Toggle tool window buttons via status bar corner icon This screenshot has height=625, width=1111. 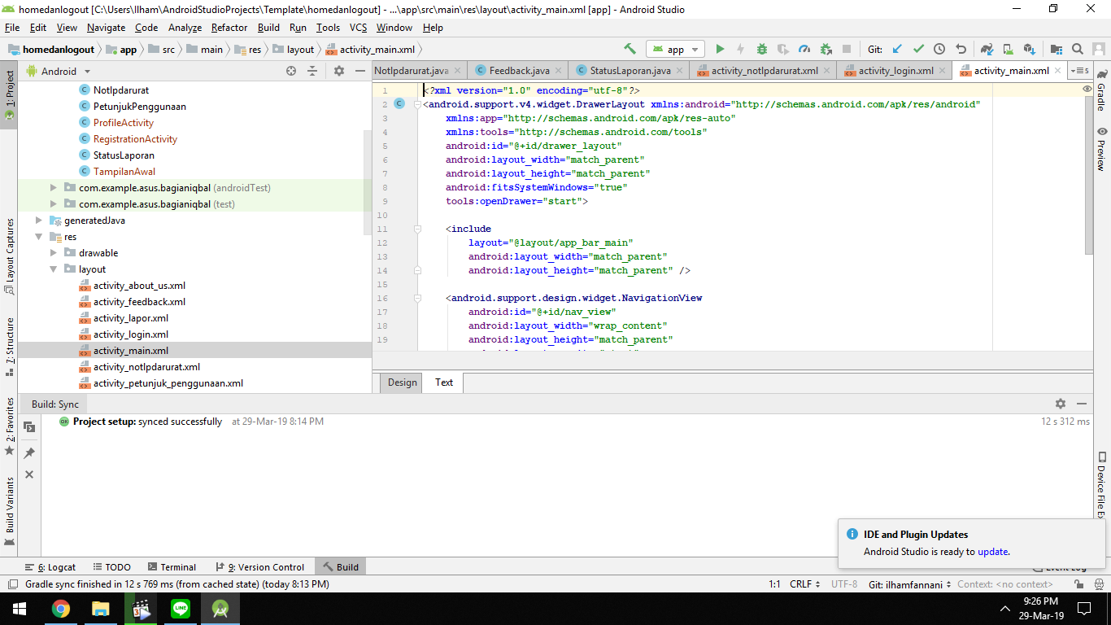12,584
